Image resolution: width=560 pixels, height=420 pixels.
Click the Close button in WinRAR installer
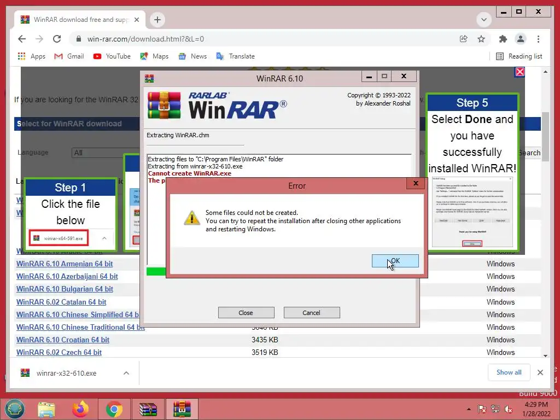pos(246,312)
